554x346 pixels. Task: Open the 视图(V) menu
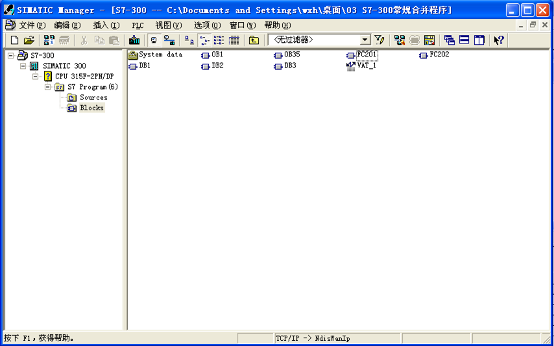coord(169,25)
